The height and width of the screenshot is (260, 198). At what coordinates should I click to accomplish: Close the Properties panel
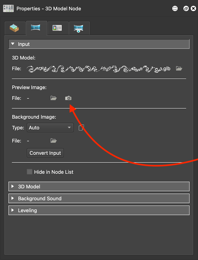[193, 9]
